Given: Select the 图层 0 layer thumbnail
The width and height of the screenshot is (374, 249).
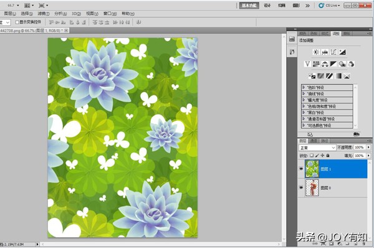Looking at the screenshot, I should [x=312, y=187].
